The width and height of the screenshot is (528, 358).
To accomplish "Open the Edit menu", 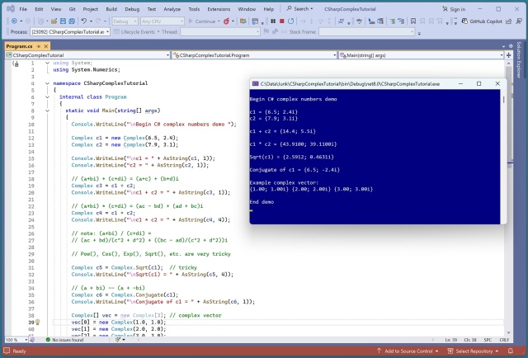I will (39, 9).
